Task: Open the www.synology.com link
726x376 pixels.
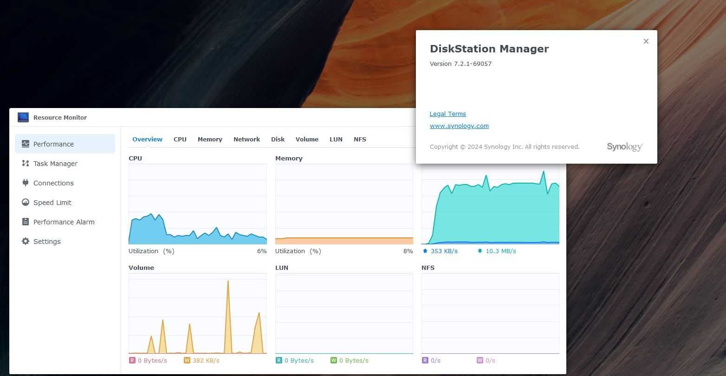Action: (459, 126)
